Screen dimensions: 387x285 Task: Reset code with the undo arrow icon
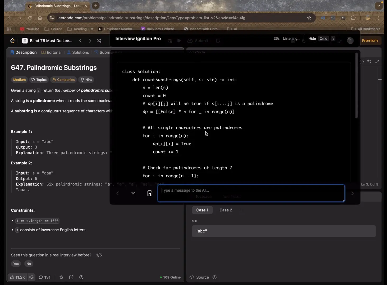(x=369, y=62)
